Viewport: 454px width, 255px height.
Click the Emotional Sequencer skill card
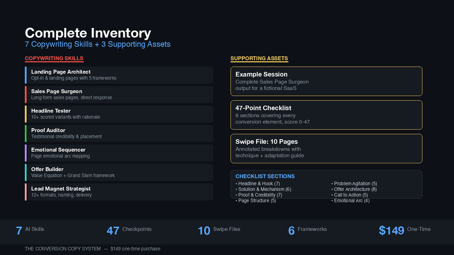[x=119, y=153]
